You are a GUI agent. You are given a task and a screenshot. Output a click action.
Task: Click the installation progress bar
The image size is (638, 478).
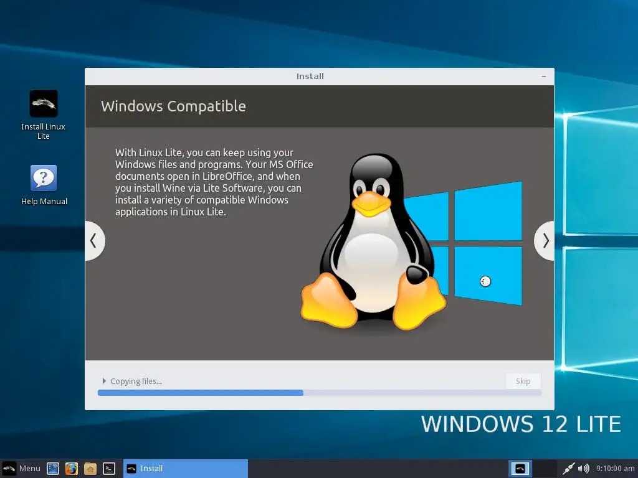[x=320, y=393]
